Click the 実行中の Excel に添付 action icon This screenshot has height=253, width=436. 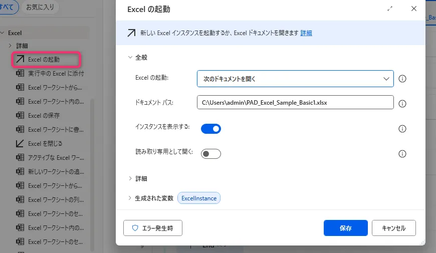pyautogui.click(x=20, y=74)
